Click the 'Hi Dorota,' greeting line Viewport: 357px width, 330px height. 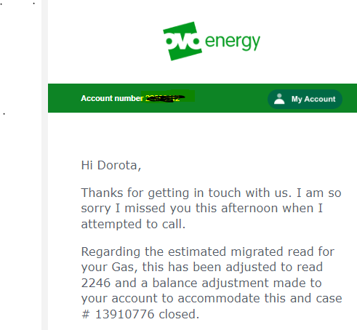(x=111, y=166)
